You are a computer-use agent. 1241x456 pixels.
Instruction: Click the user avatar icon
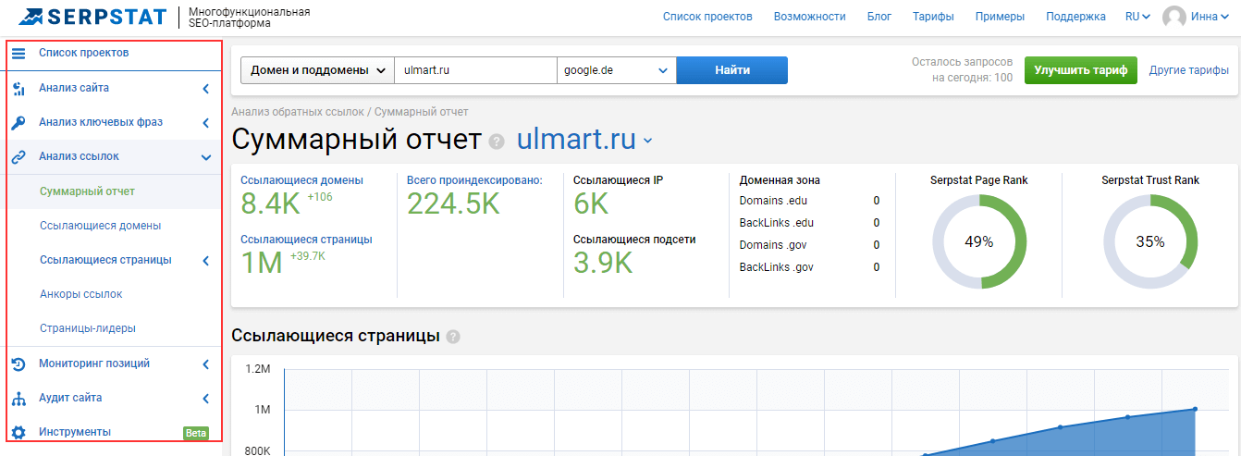1174,17
